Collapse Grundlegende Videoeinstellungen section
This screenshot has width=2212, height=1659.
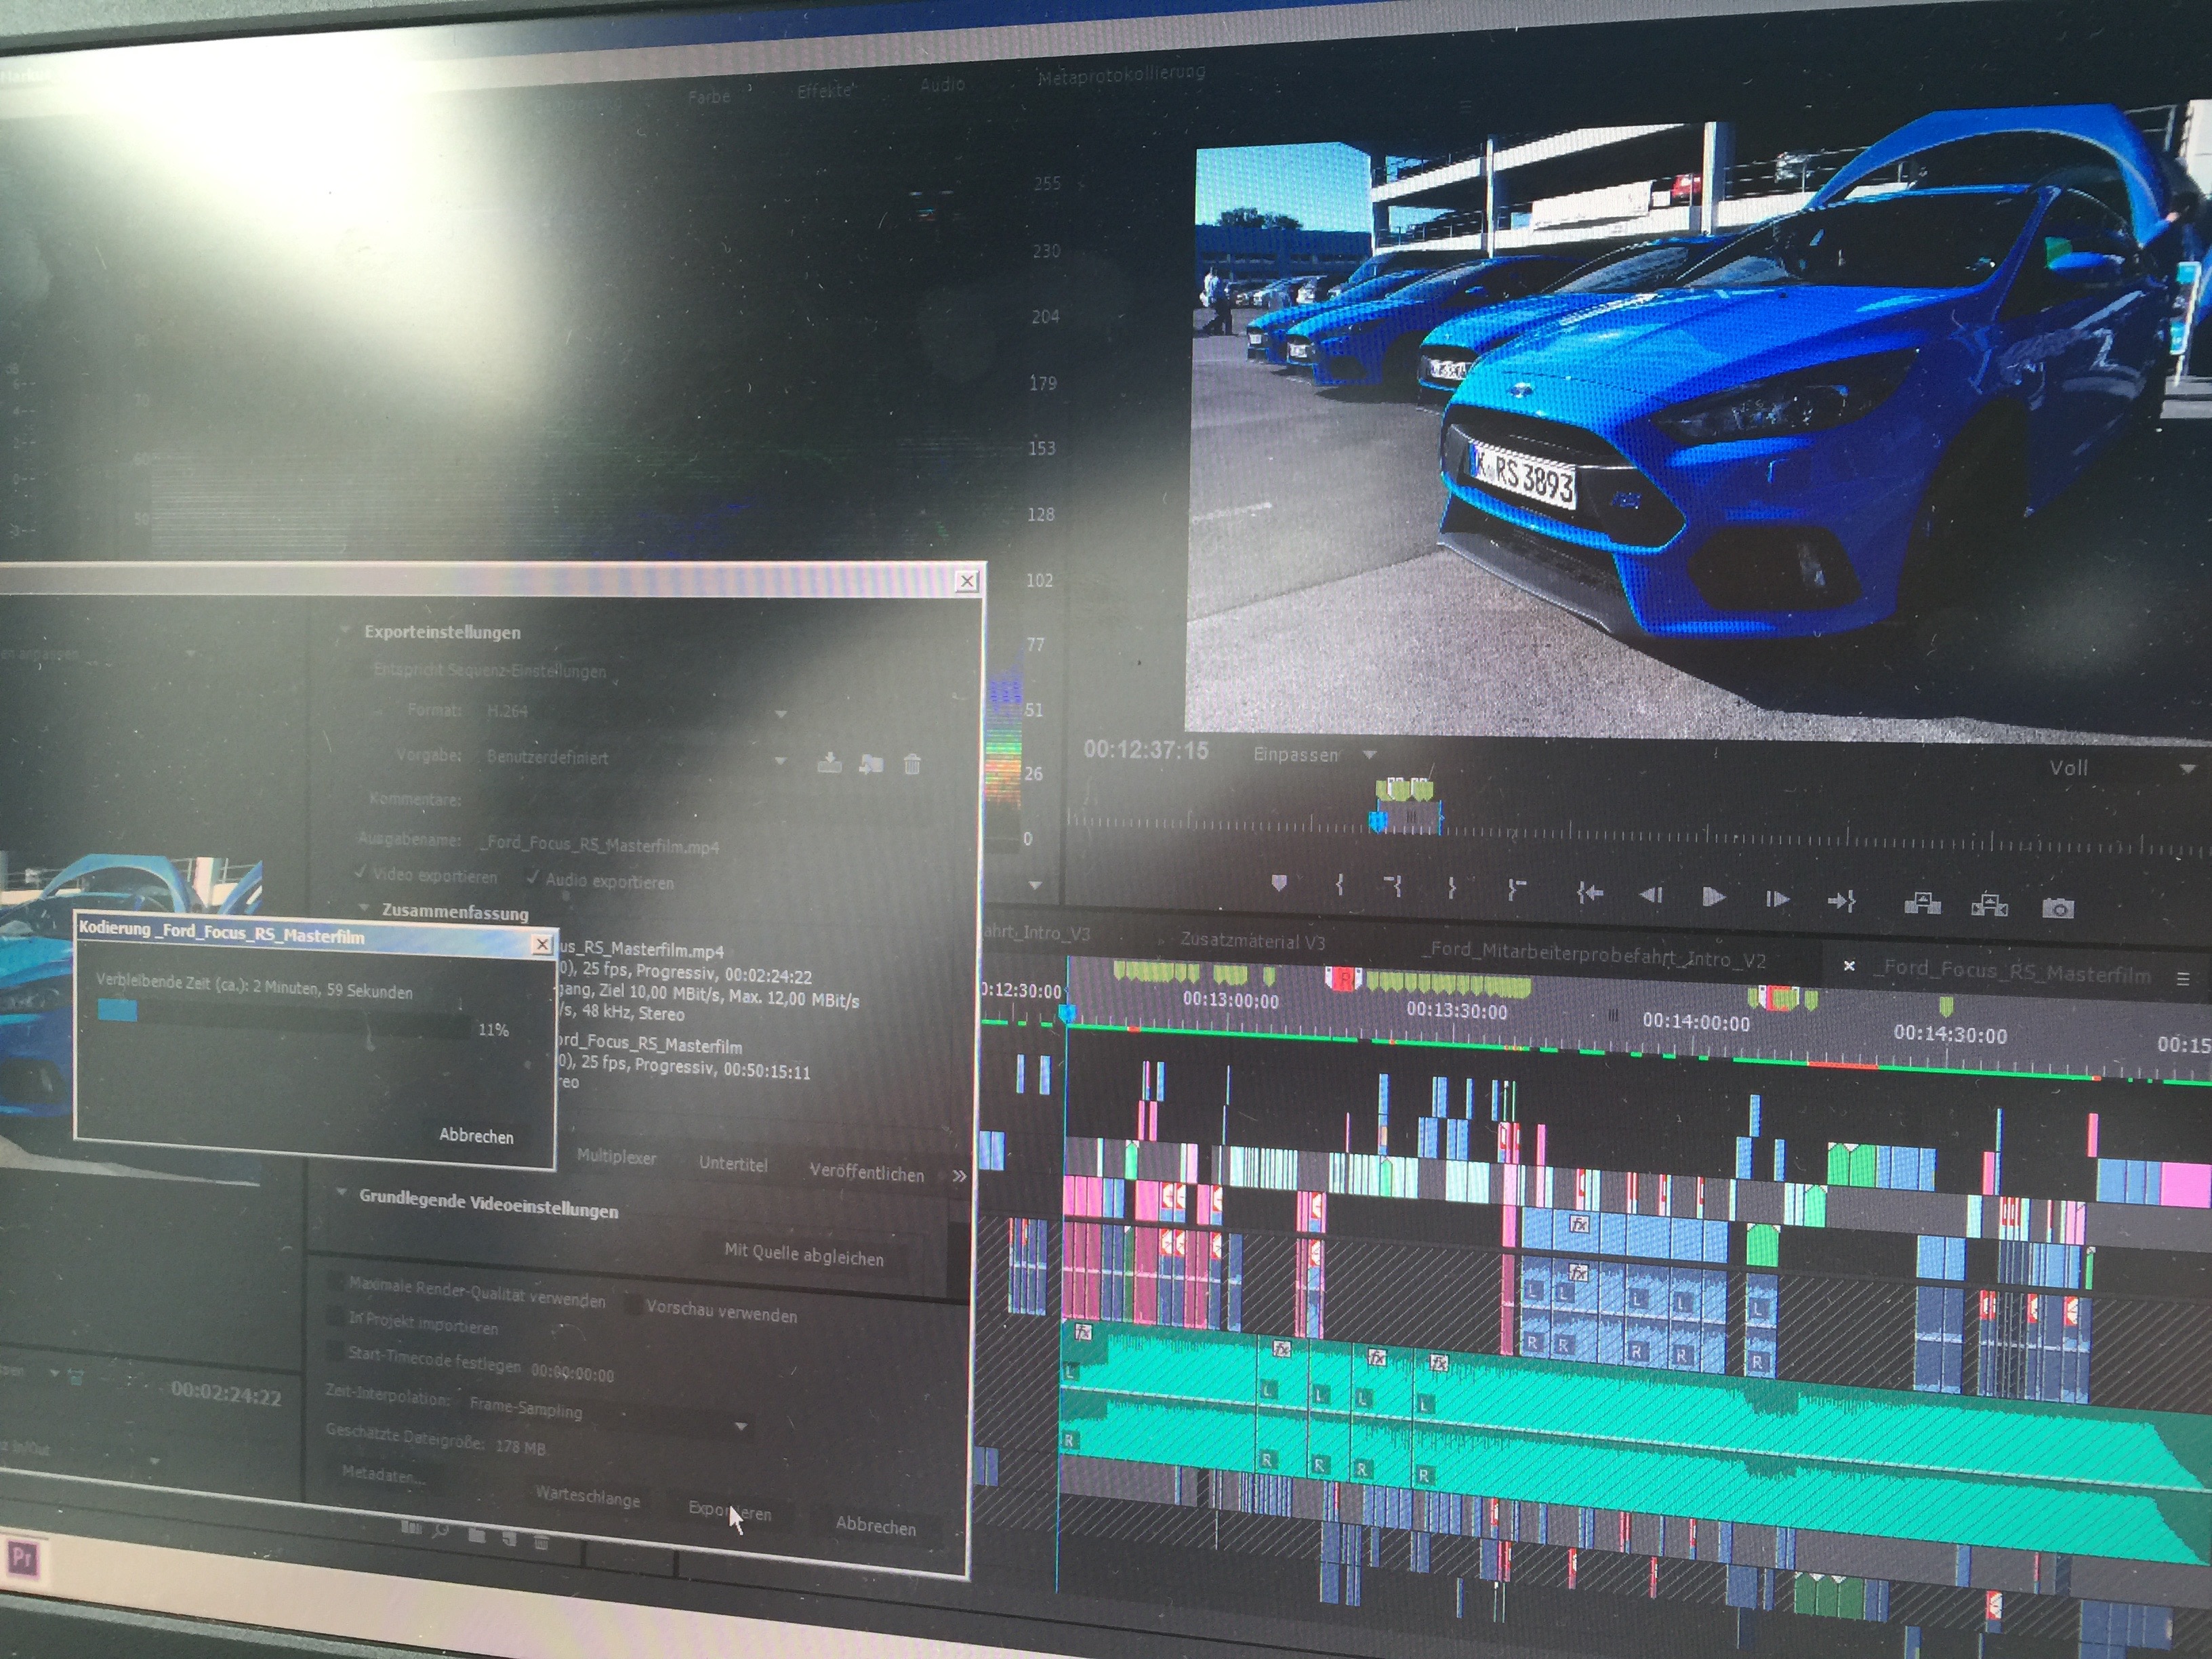[x=342, y=1193]
